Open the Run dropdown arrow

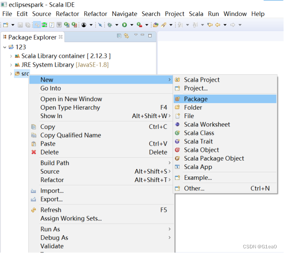132,25
